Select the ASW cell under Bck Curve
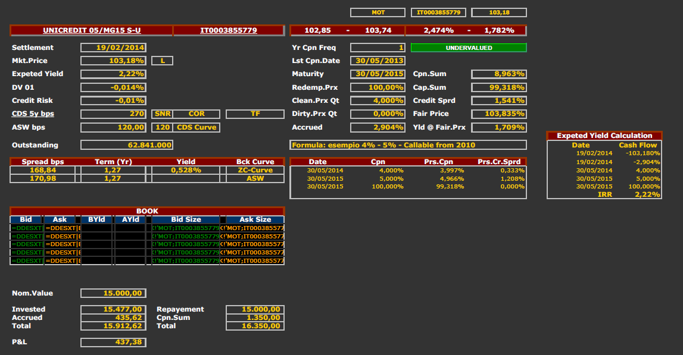683x355 pixels. tap(255, 178)
